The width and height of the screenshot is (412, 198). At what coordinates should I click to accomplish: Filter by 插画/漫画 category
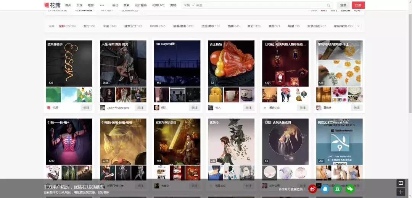183,26
